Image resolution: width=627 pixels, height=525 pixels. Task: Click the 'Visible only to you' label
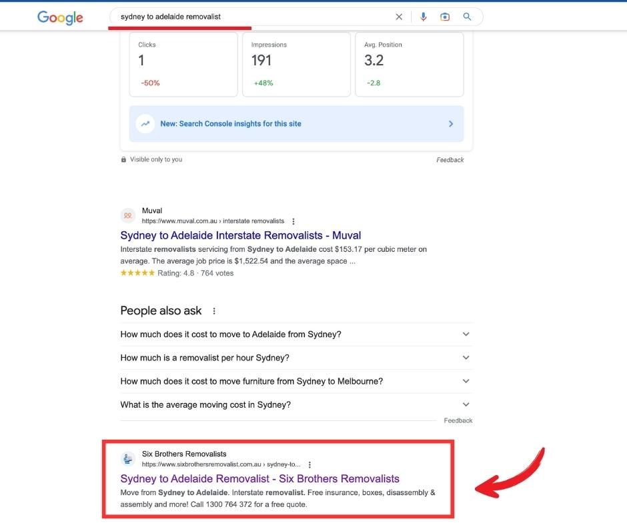click(x=156, y=159)
